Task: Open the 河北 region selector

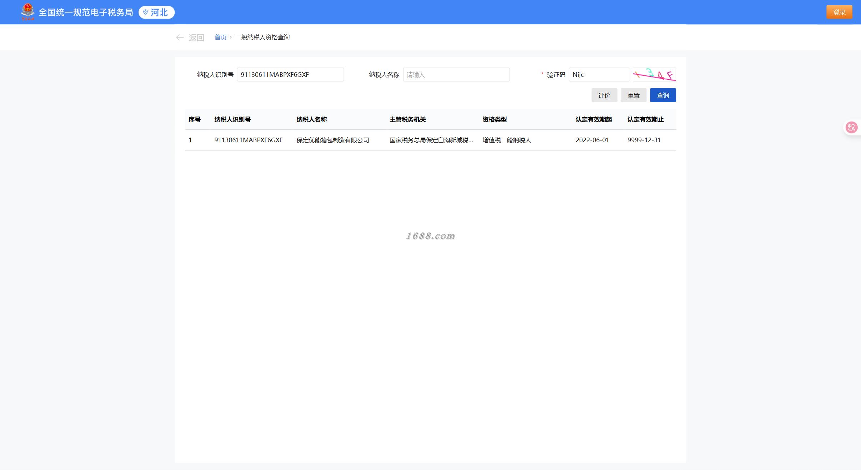Action: tap(159, 13)
